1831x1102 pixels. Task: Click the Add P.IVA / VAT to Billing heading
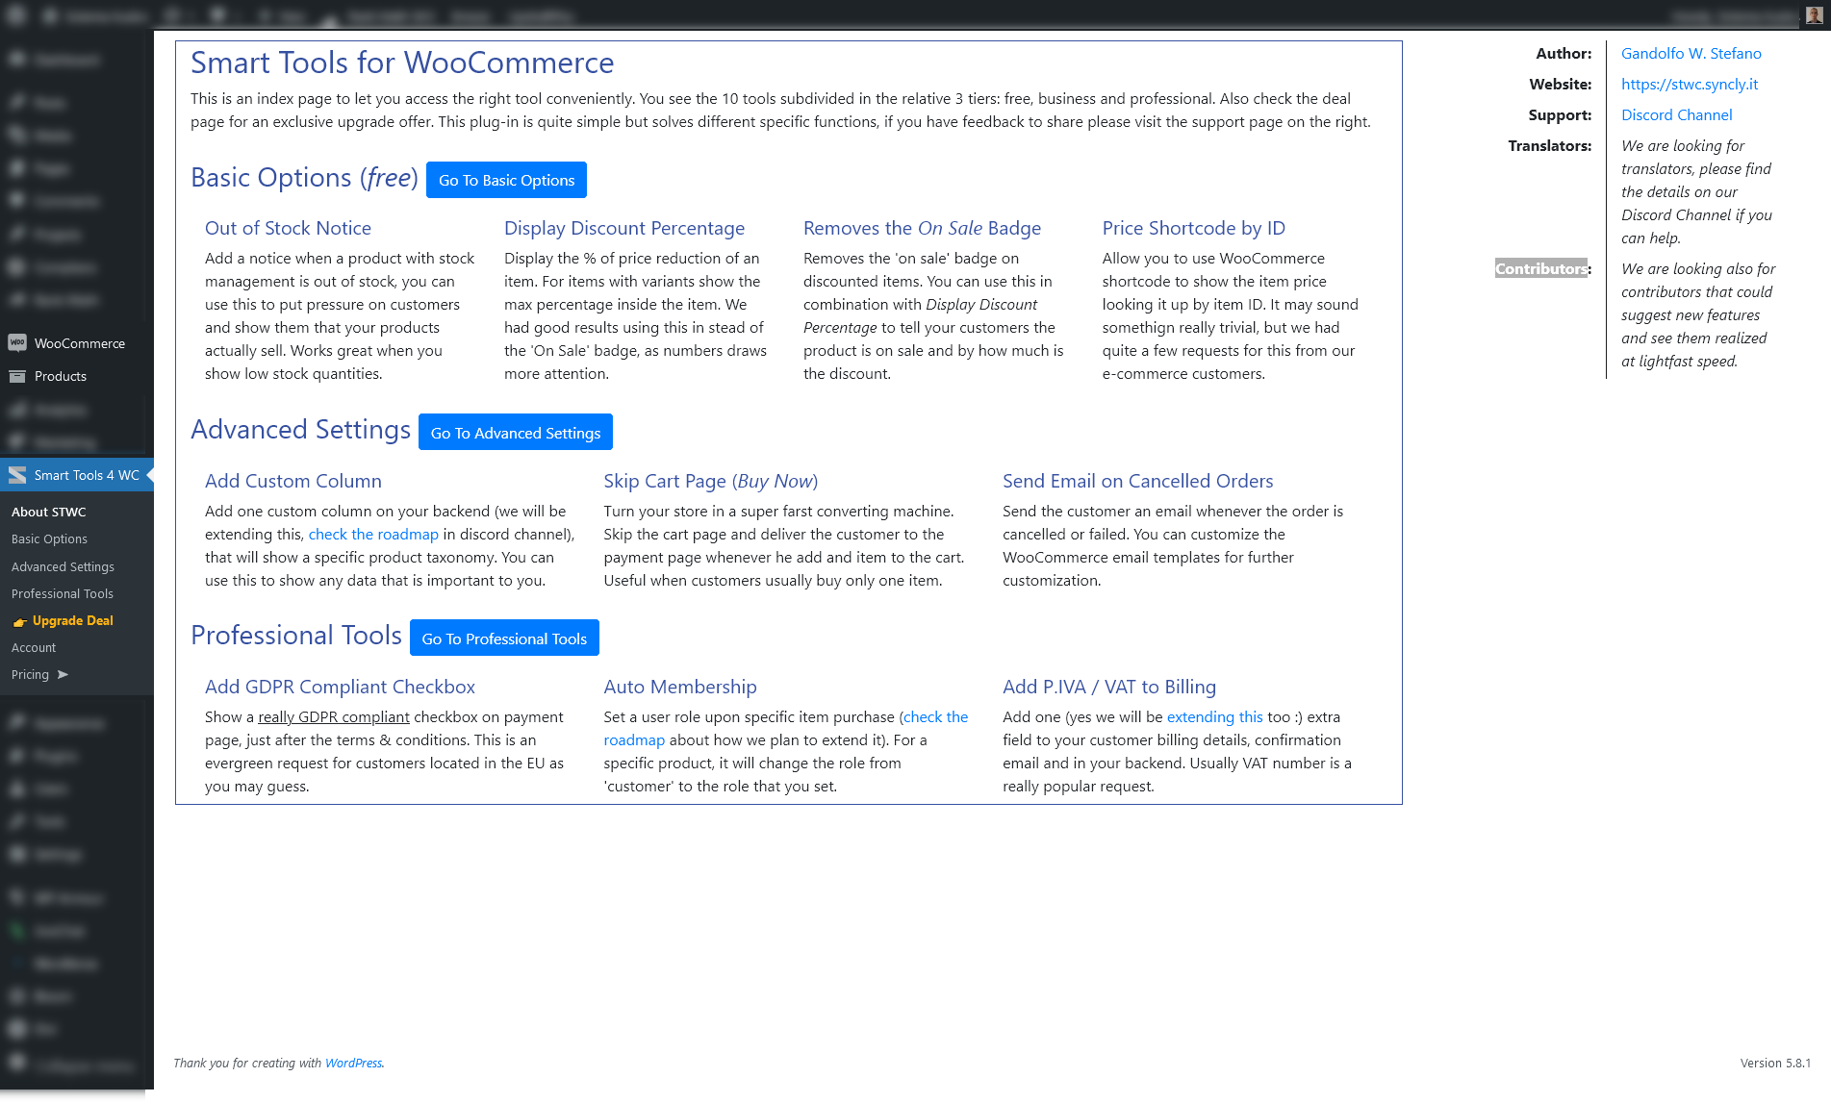[1109, 688]
